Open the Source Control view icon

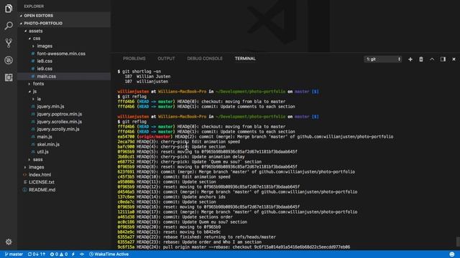9,43
